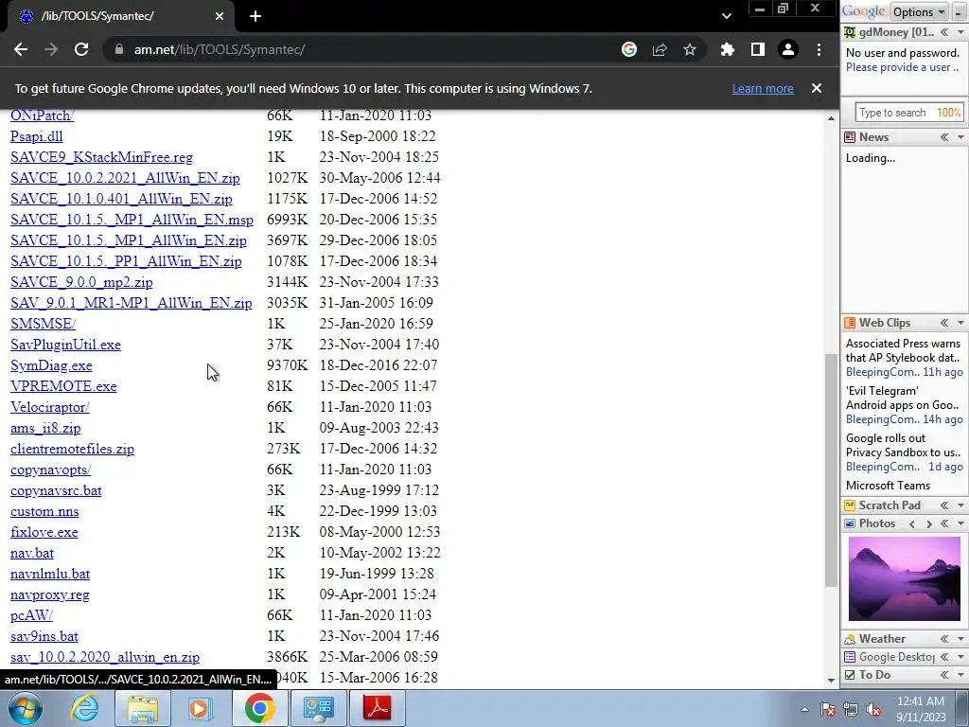
Task: Open the Google account icon in address bar
Action: 629,49
